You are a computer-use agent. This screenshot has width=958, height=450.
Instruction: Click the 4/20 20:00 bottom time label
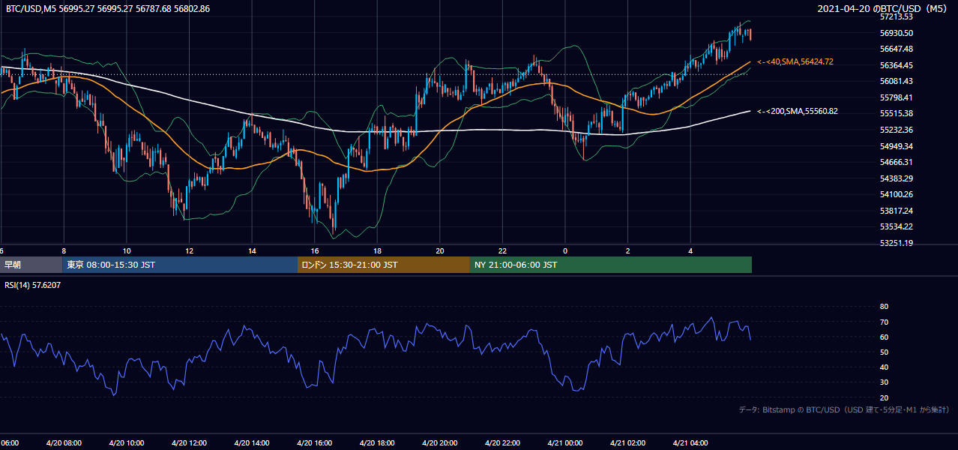440,443
